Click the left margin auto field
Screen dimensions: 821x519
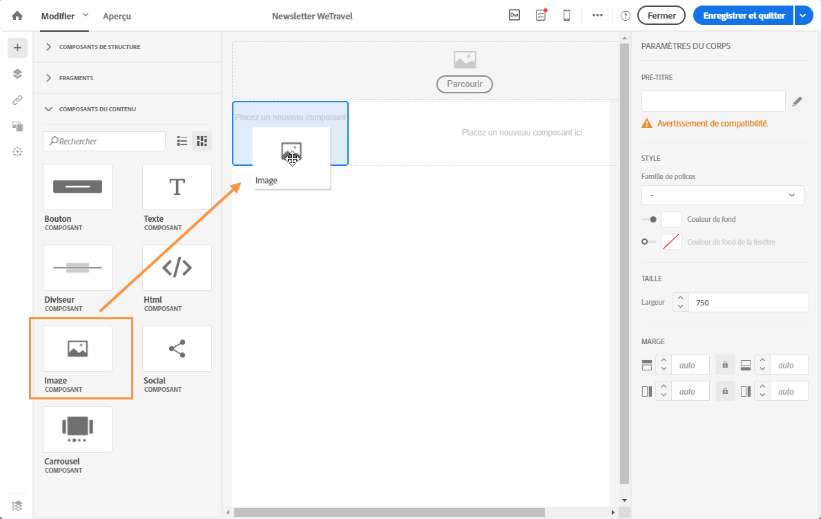690,391
